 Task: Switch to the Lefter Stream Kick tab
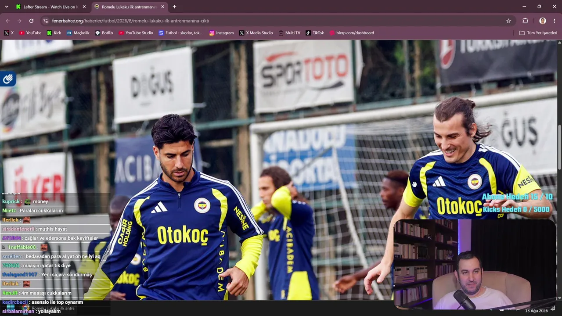(x=50, y=7)
